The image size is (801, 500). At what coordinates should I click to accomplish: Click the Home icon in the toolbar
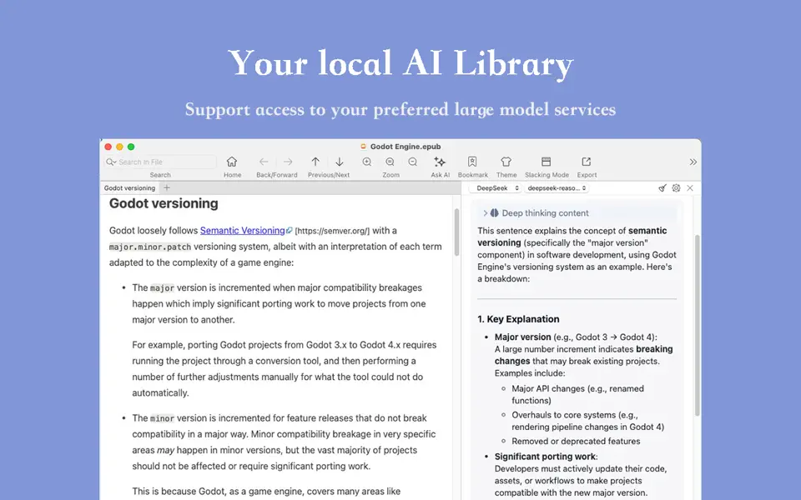(232, 162)
